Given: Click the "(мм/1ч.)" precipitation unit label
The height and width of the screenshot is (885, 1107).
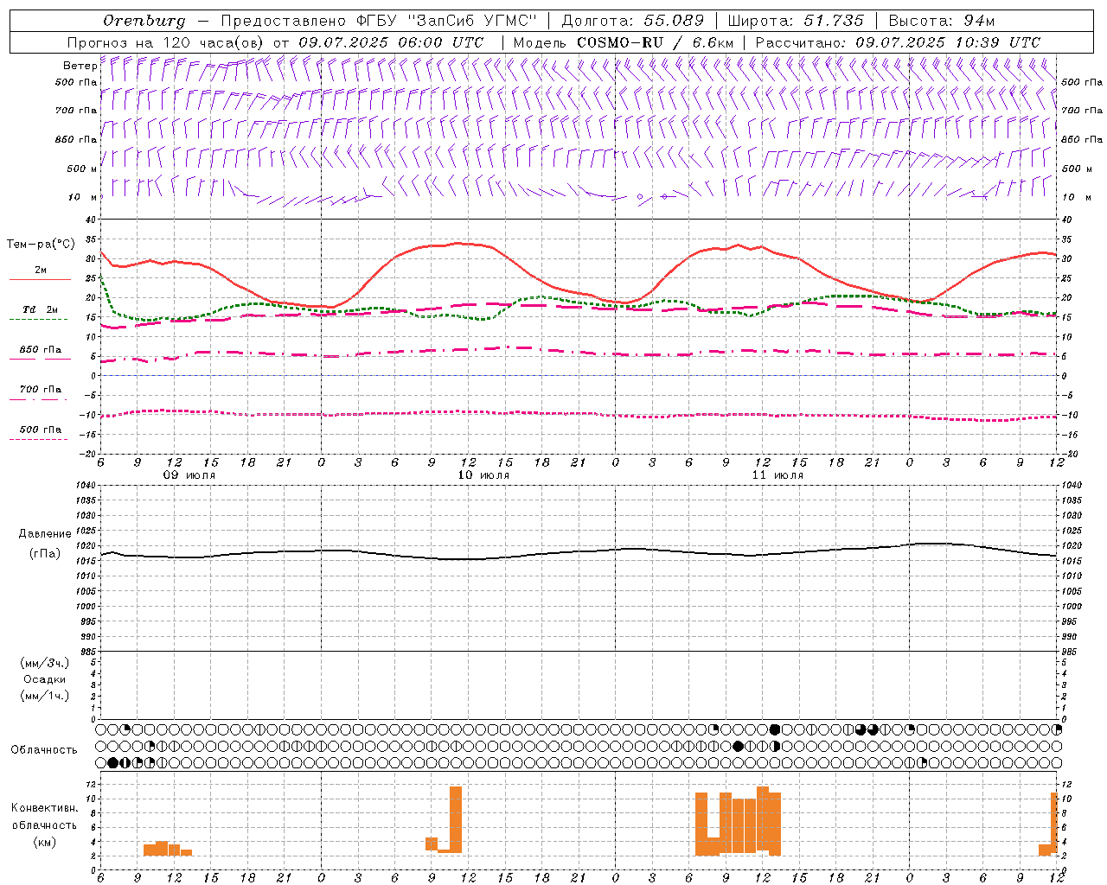Looking at the screenshot, I should [x=45, y=696].
